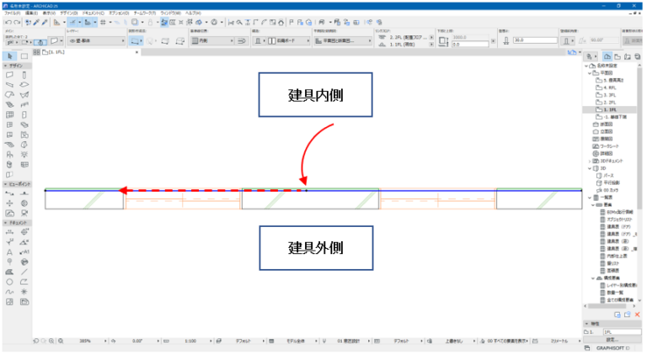Select 3. 3FL story in Navigator tree
The image size is (647, 354).
coord(609,95)
